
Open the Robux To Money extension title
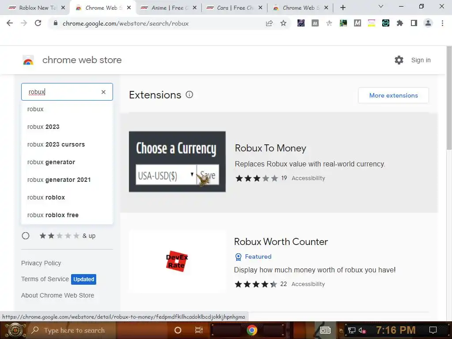tap(271, 148)
